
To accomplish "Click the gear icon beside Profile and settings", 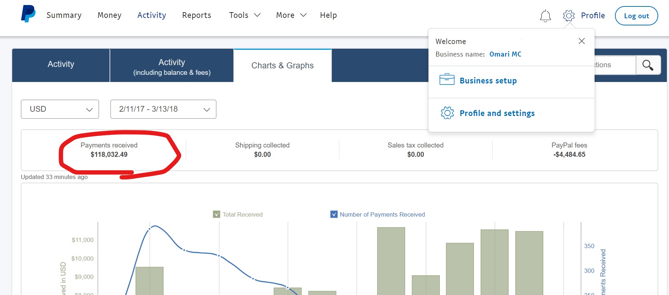I will 447,113.
